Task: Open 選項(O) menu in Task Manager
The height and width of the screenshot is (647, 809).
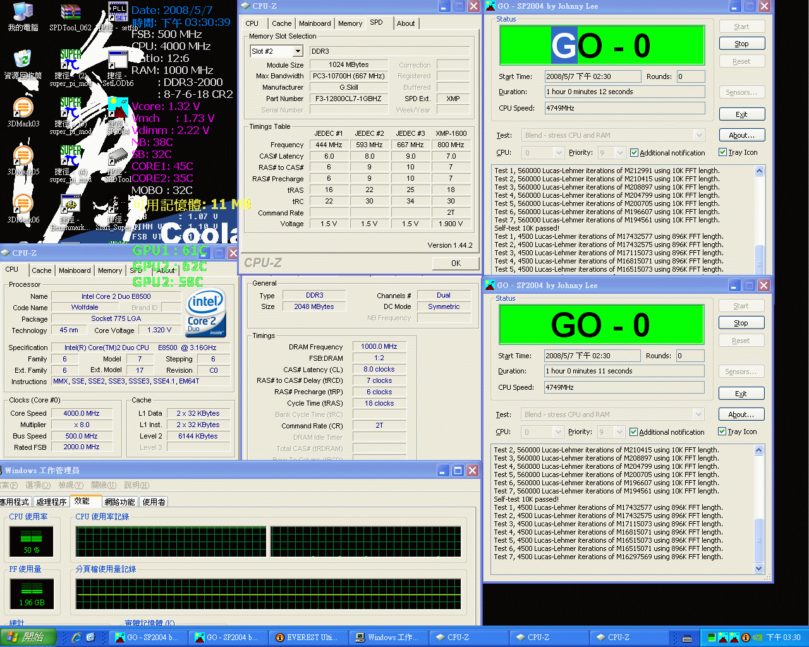Action: pos(38,485)
